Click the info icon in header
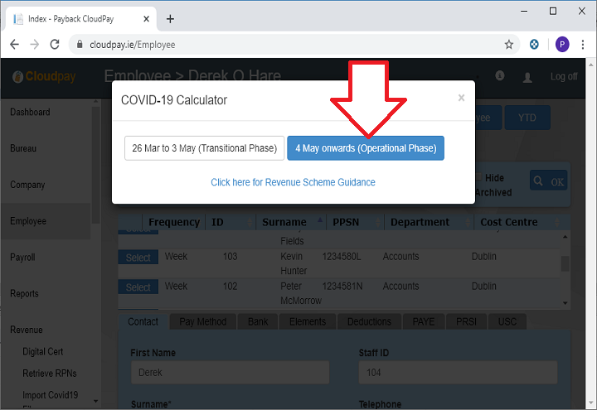The width and height of the screenshot is (597, 410). click(x=500, y=76)
